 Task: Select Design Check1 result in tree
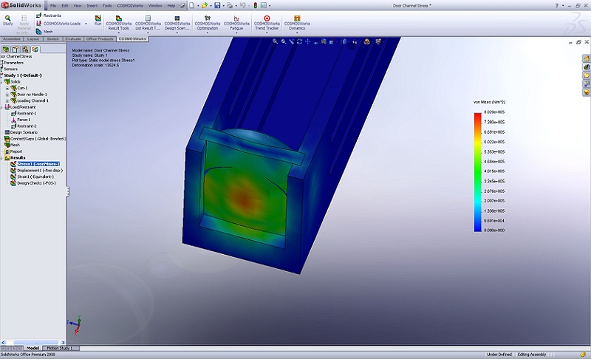tap(34, 182)
